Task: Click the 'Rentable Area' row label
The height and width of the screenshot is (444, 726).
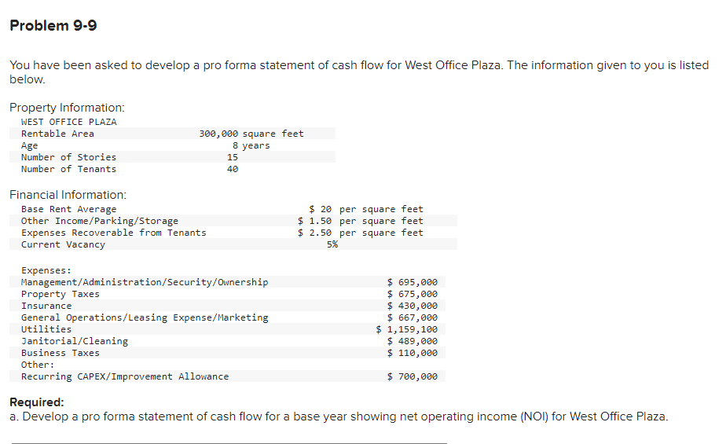Action: 57,134
